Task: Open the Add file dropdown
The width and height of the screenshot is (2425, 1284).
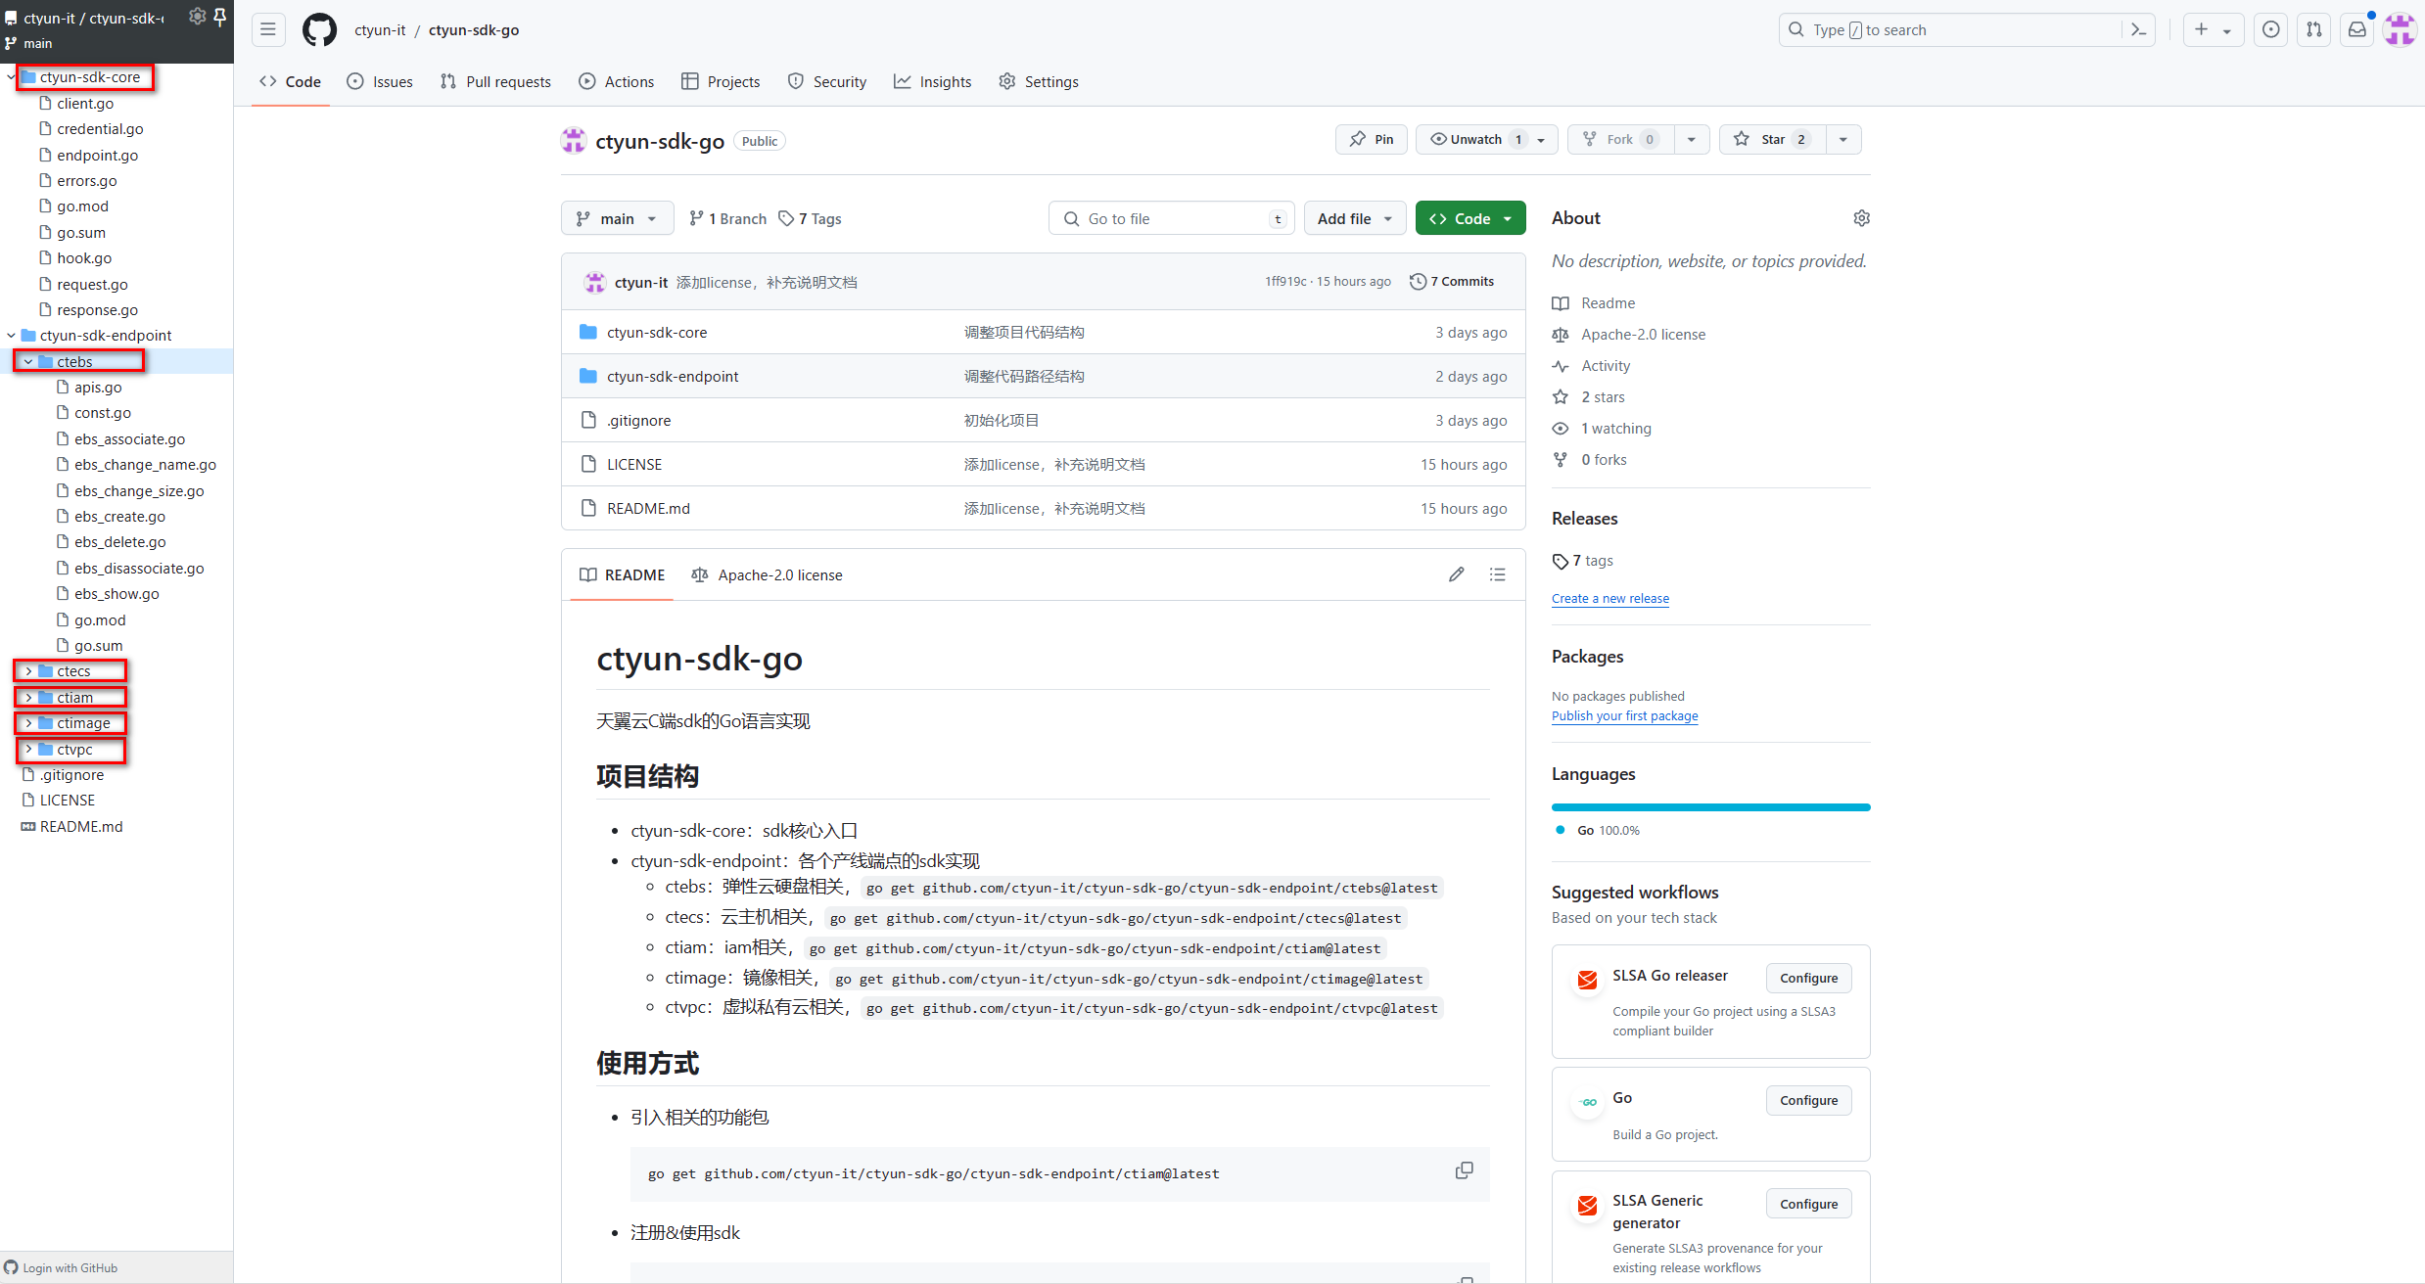Action: tap(1355, 218)
